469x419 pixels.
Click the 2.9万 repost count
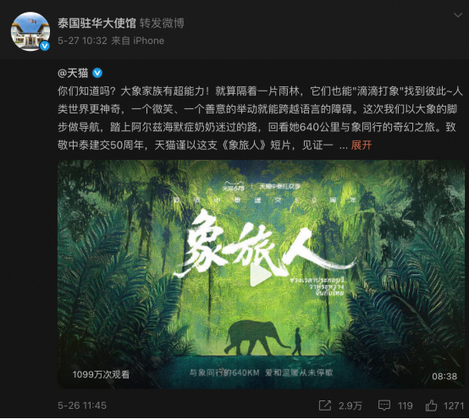pos(350,405)
